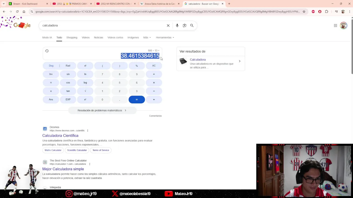Click the magnifier search submit icon

pyautogui.click(x=192, y=25)
